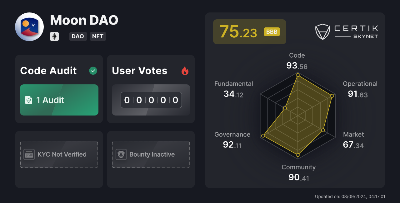Click the green checkmark on Code Audit
The height and width of the screenshot is (203, 400).
click(x=93, y=71)
